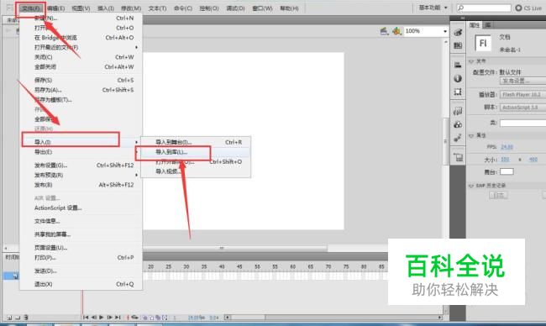Open the 修改(M) menu
Image resolution: width=546 pixels, height=326 pixels.
pyautogui.click(x=131, y=8)
